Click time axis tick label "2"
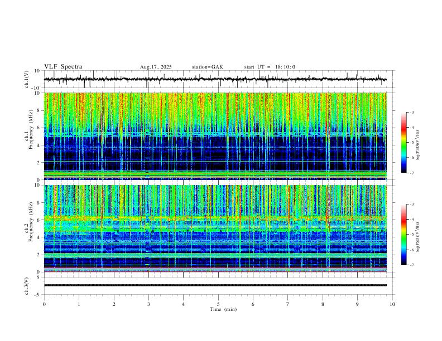Screen dimensions: 442x341 coord(114,304)
